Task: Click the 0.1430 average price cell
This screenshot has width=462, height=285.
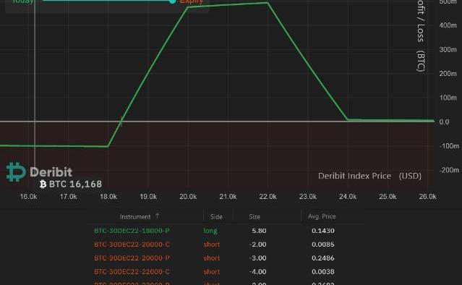Action: pos(323,231)
